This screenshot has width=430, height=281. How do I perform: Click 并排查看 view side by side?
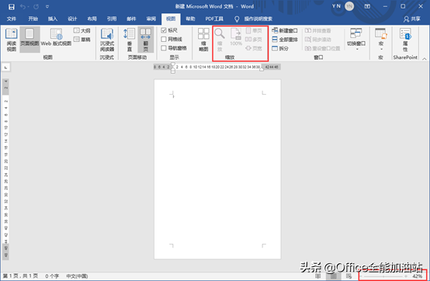click(x=317, y=30)
